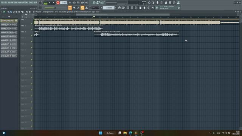Select the Slip tool in playlist toolbar

[x=19, y=12]
